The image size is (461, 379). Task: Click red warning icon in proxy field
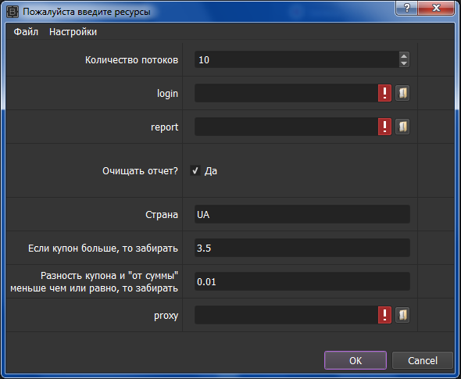384,315
